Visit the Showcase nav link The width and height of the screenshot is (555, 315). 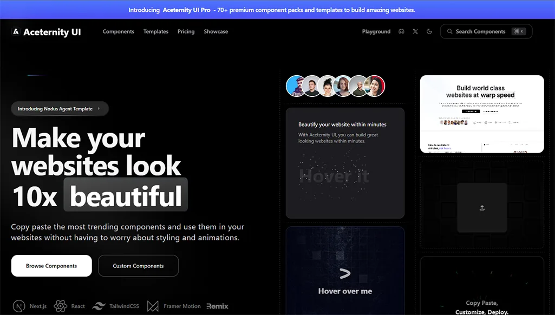click(216, 31)
